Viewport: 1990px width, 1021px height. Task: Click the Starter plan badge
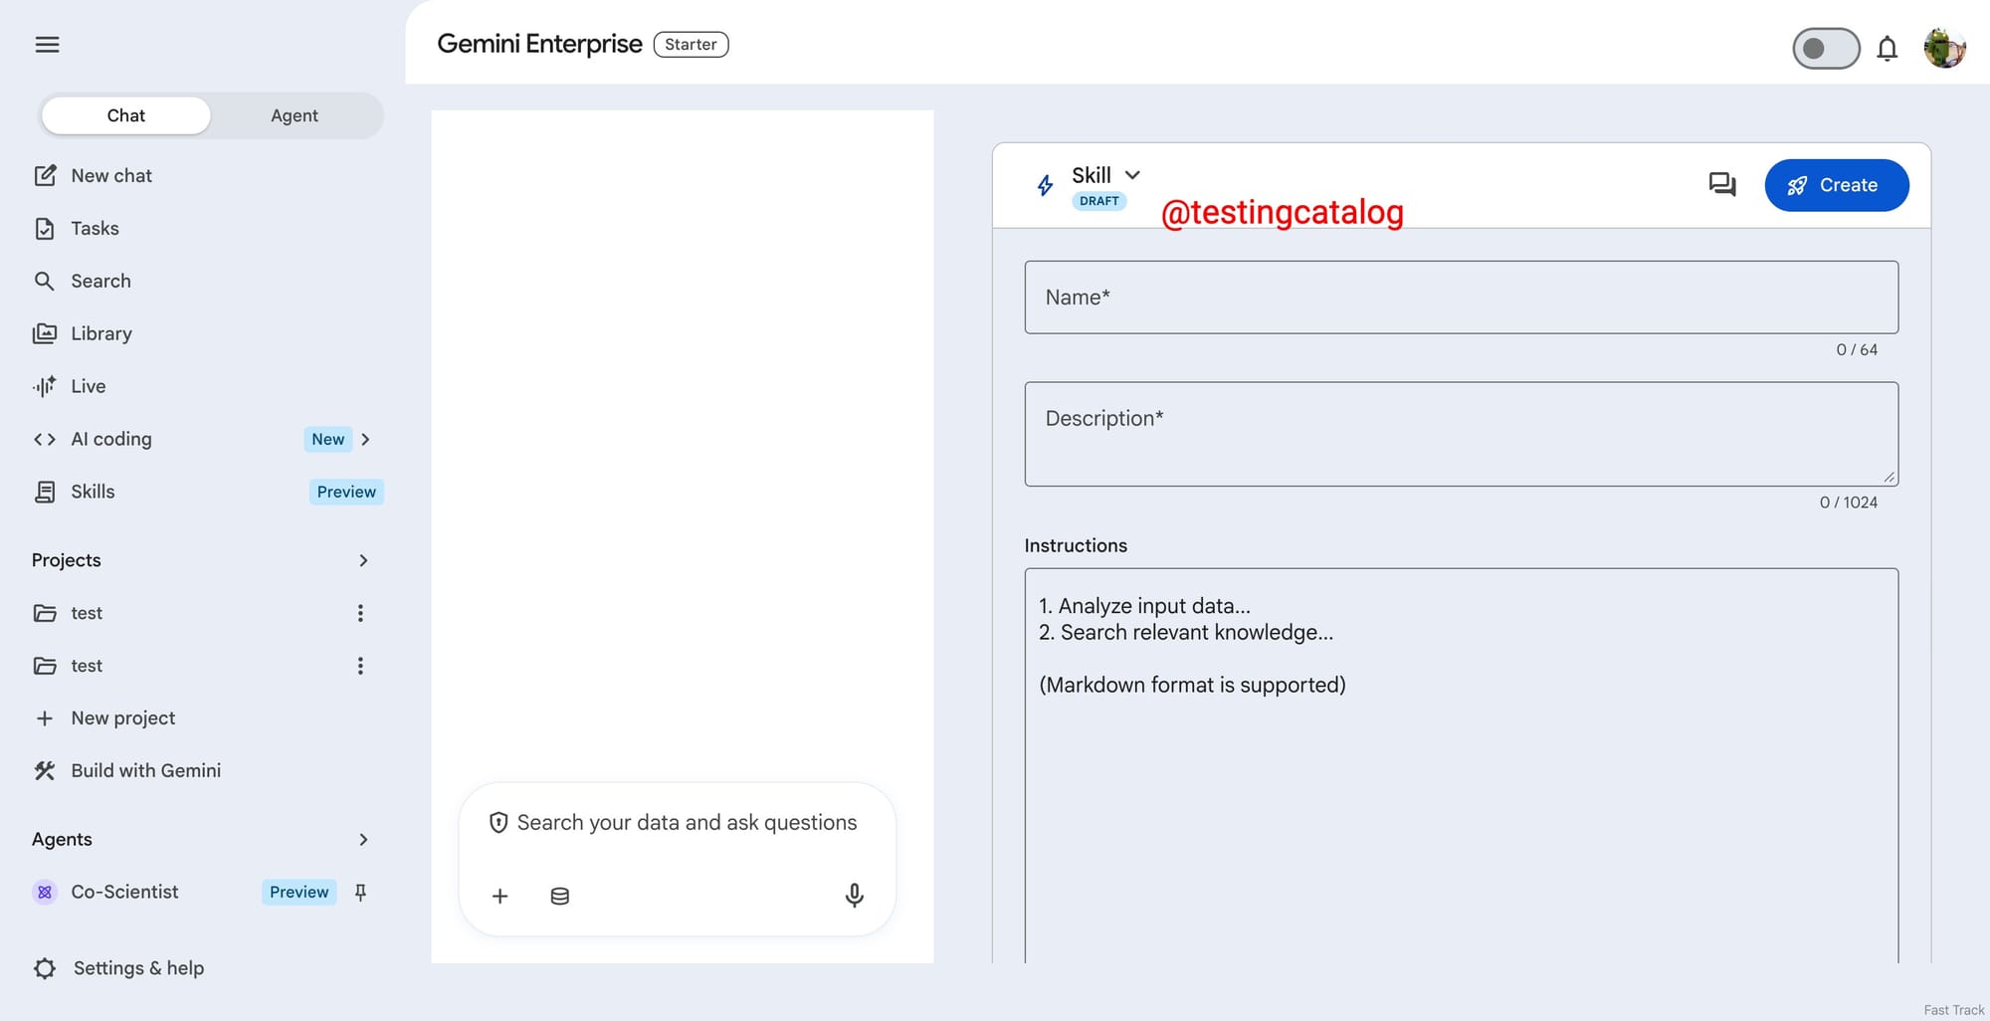(x=691, y=45)
